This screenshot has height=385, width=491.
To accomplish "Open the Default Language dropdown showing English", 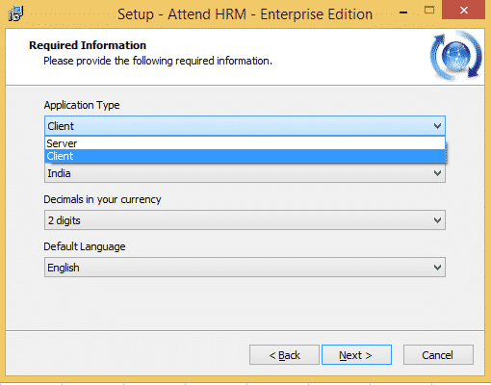I will 245,268.
